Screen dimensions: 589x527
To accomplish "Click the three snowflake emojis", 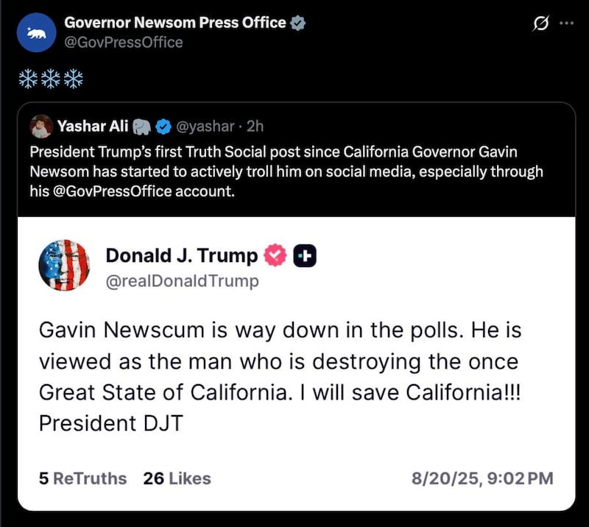I will [x=51, y=79].
